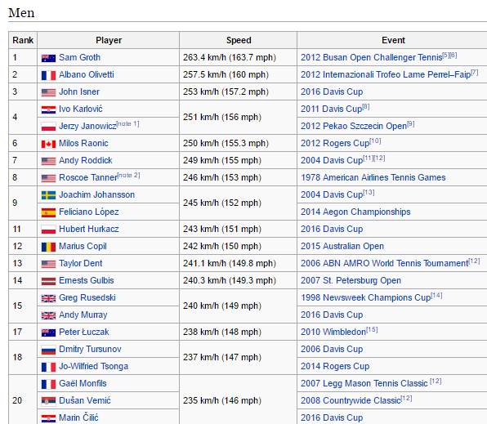Open the Marius Copil link
This screenshot has width=487, height=424.
click(83, 246)
